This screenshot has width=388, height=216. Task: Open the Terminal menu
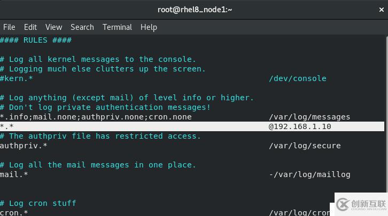click(x=117, y=27)
